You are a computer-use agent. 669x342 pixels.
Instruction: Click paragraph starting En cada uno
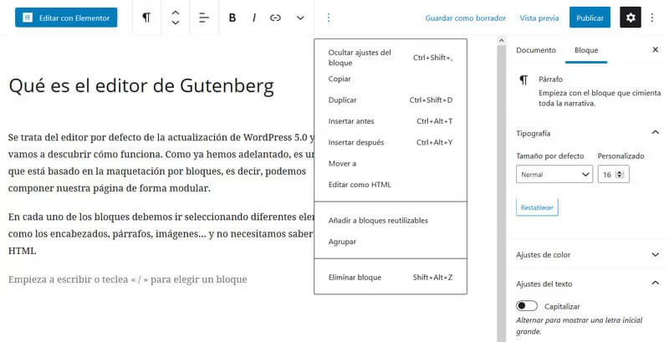tap(161, 233)
